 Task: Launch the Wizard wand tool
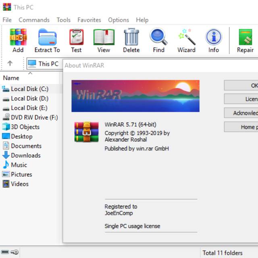click(187, 37)
